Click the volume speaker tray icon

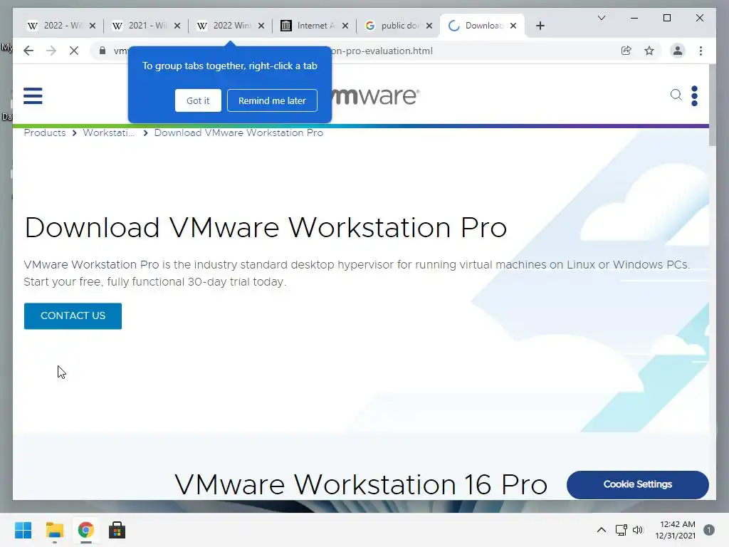638,530
